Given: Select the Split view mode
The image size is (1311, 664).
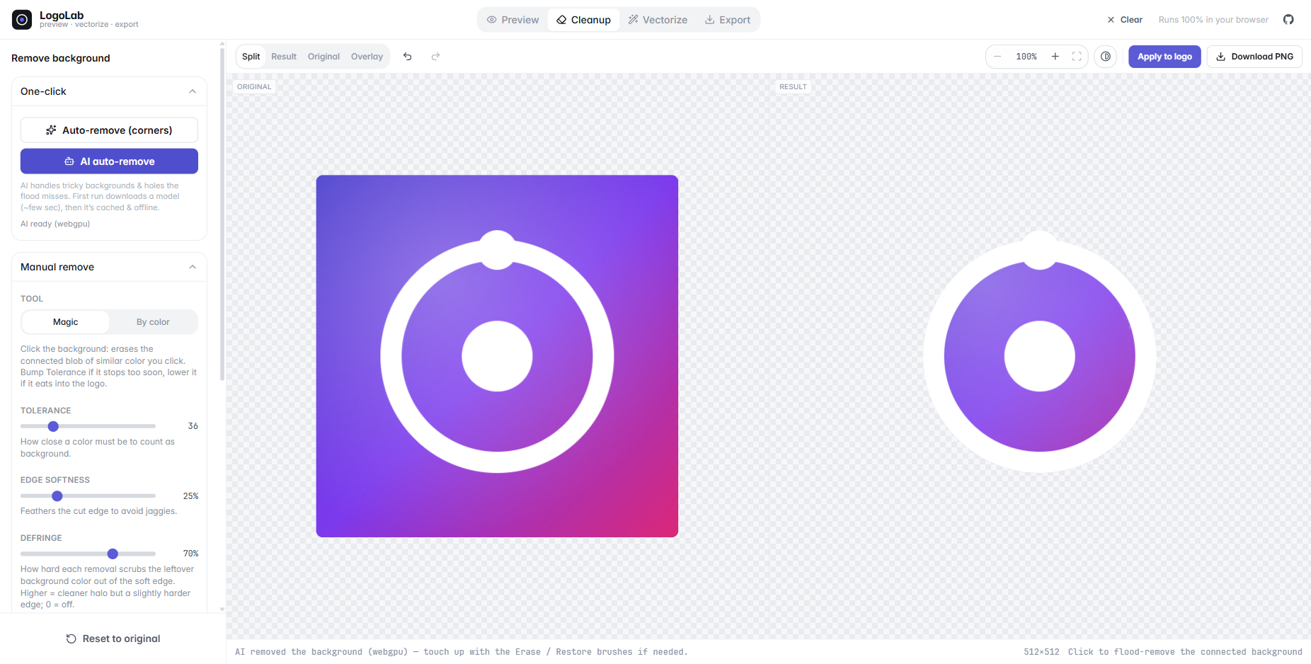Looking at the screenshot, I should [251, 57].
